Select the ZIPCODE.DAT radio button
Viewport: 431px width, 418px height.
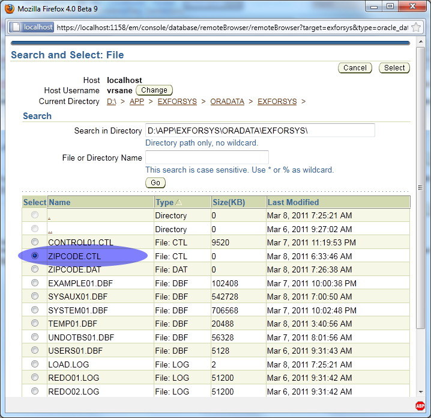tap(35, 269)
